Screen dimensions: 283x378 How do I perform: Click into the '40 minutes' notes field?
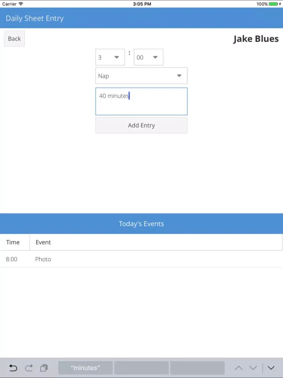coord(141,101)
